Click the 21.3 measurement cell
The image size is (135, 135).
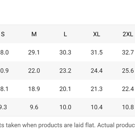click(x=97, y=89)
